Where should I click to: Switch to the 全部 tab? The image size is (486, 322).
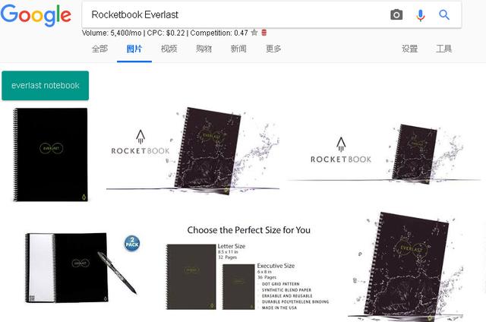[x=99, y=49]
